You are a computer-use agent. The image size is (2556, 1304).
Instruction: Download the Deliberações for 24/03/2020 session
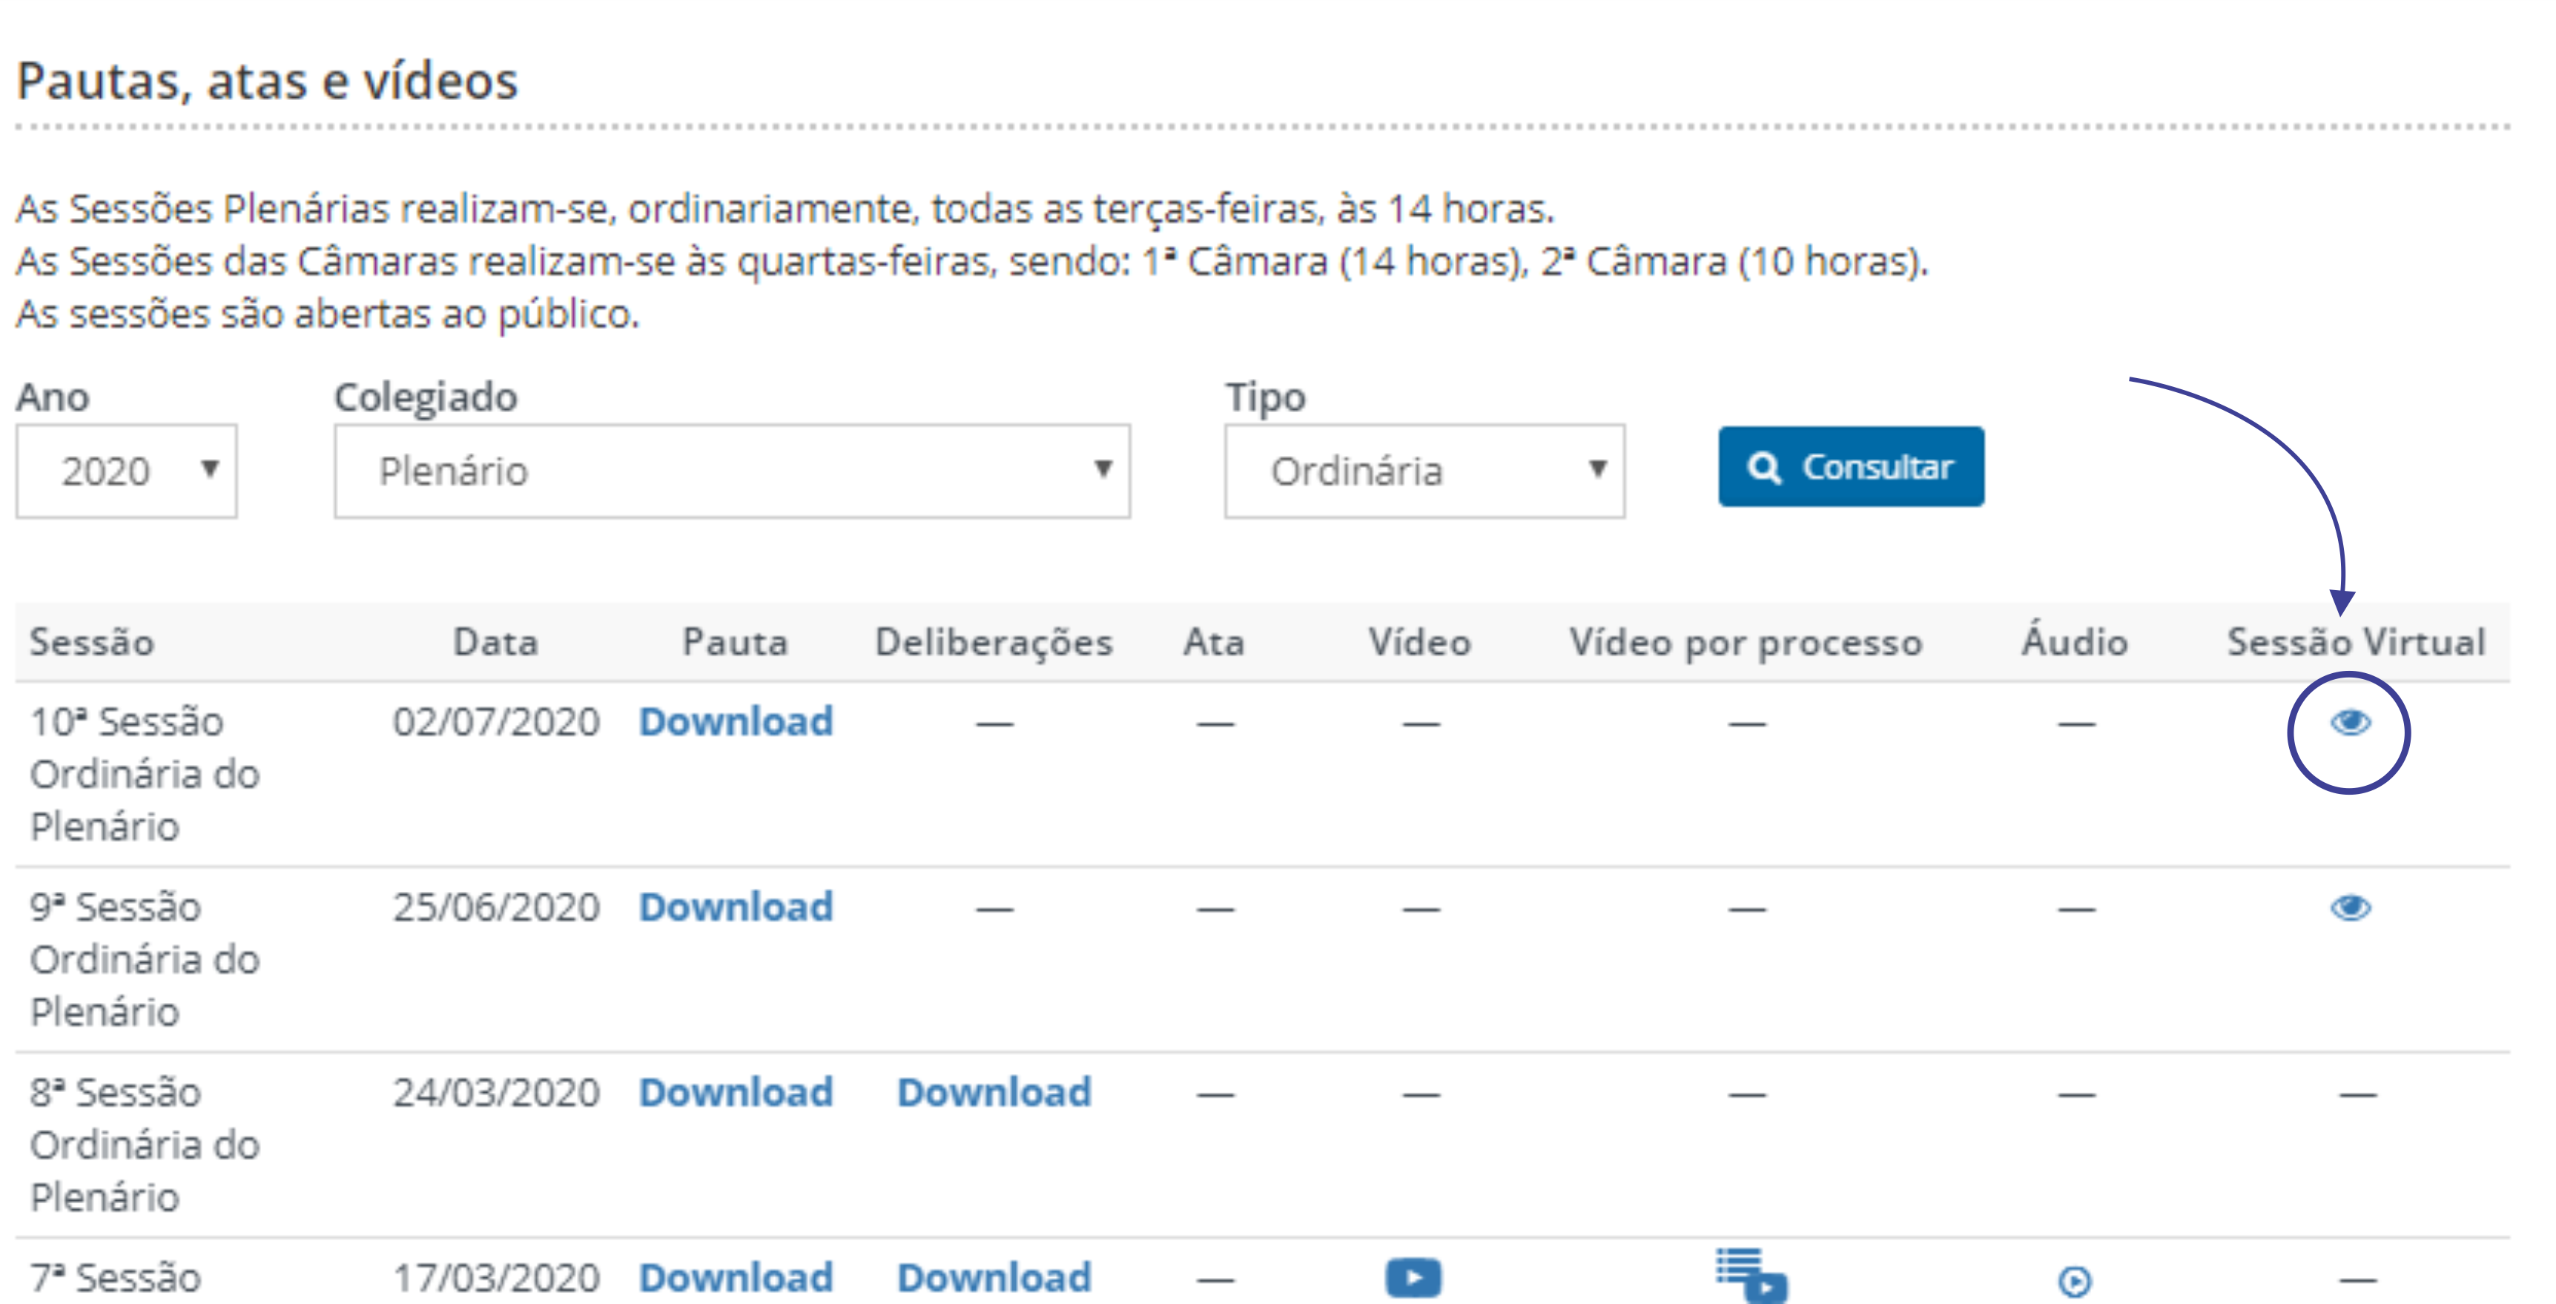coord(994,1093)
